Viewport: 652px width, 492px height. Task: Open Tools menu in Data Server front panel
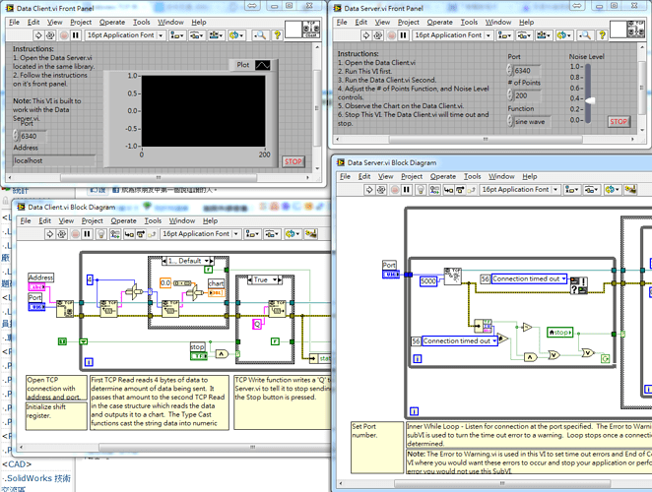469,22
